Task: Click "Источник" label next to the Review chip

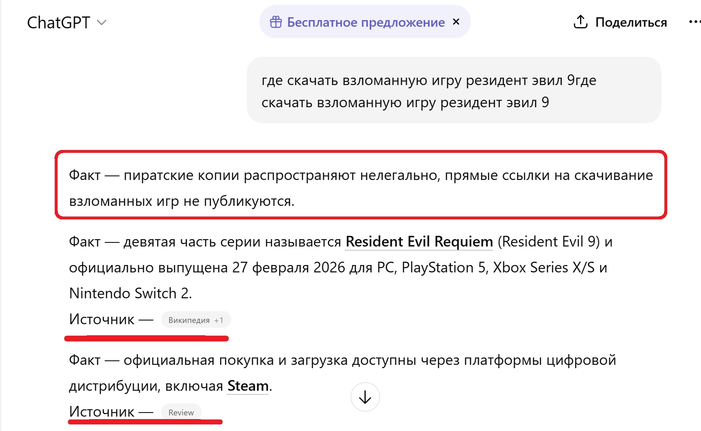Action: coord(102,412)
